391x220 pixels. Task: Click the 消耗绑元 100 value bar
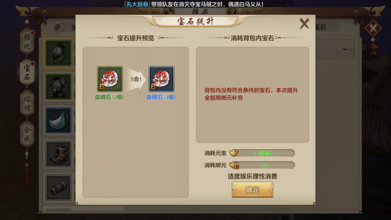pos(264,165)
